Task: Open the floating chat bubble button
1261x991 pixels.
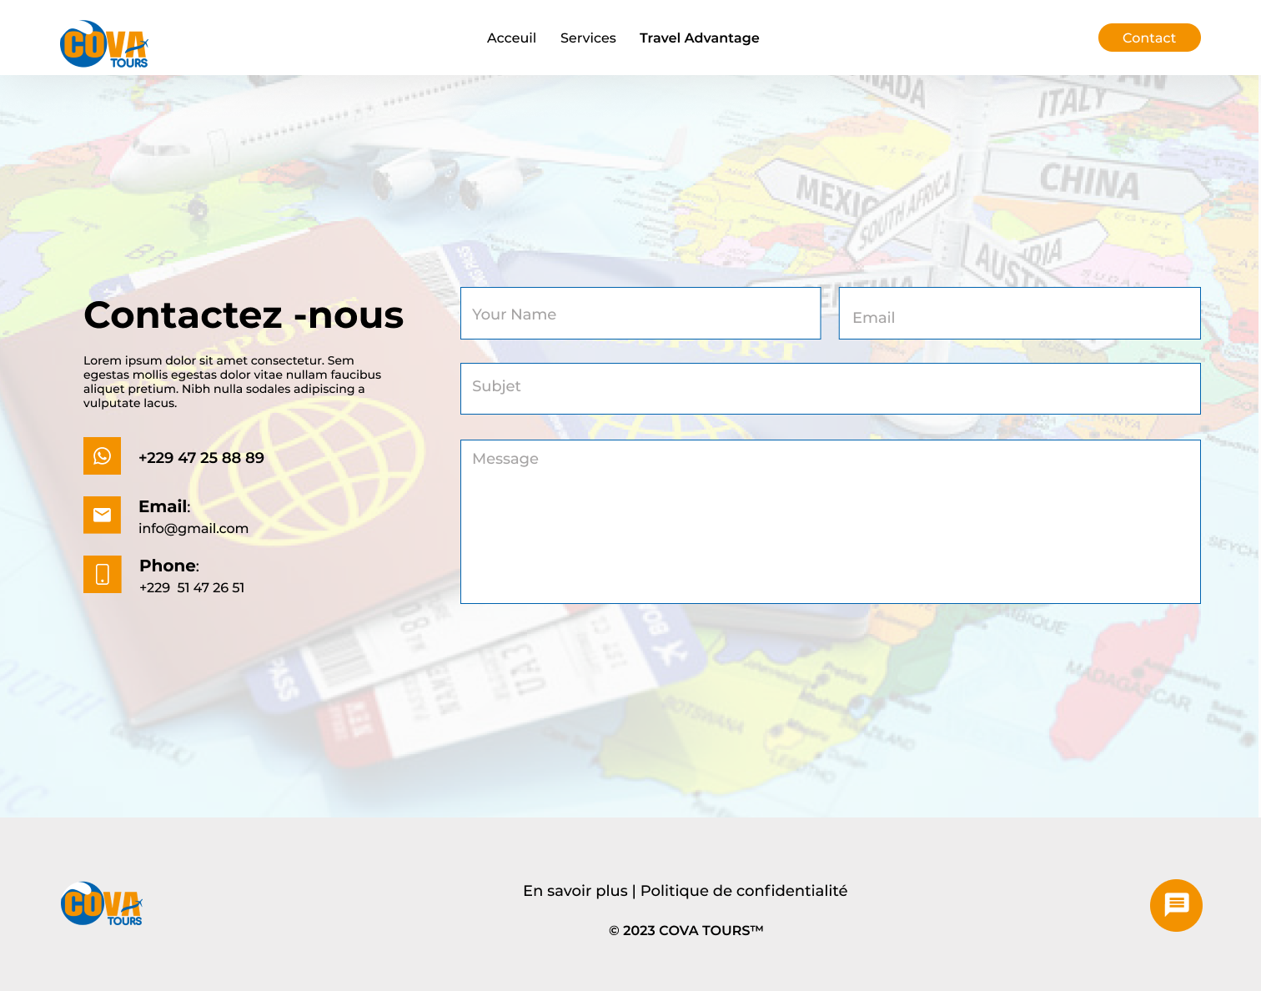Action: click(x=1176, y=905)
